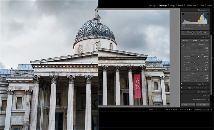Switch to the Web module

coord(210,5)
